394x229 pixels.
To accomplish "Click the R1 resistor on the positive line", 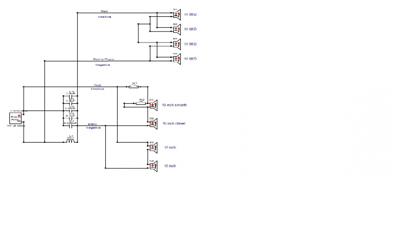I will pyautogui.click(x=134, y=87).
